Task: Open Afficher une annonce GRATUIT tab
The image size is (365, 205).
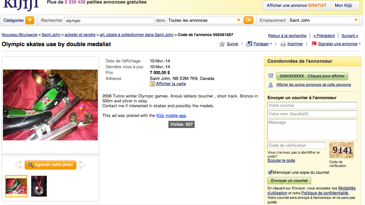Action: tap(297, 5)
